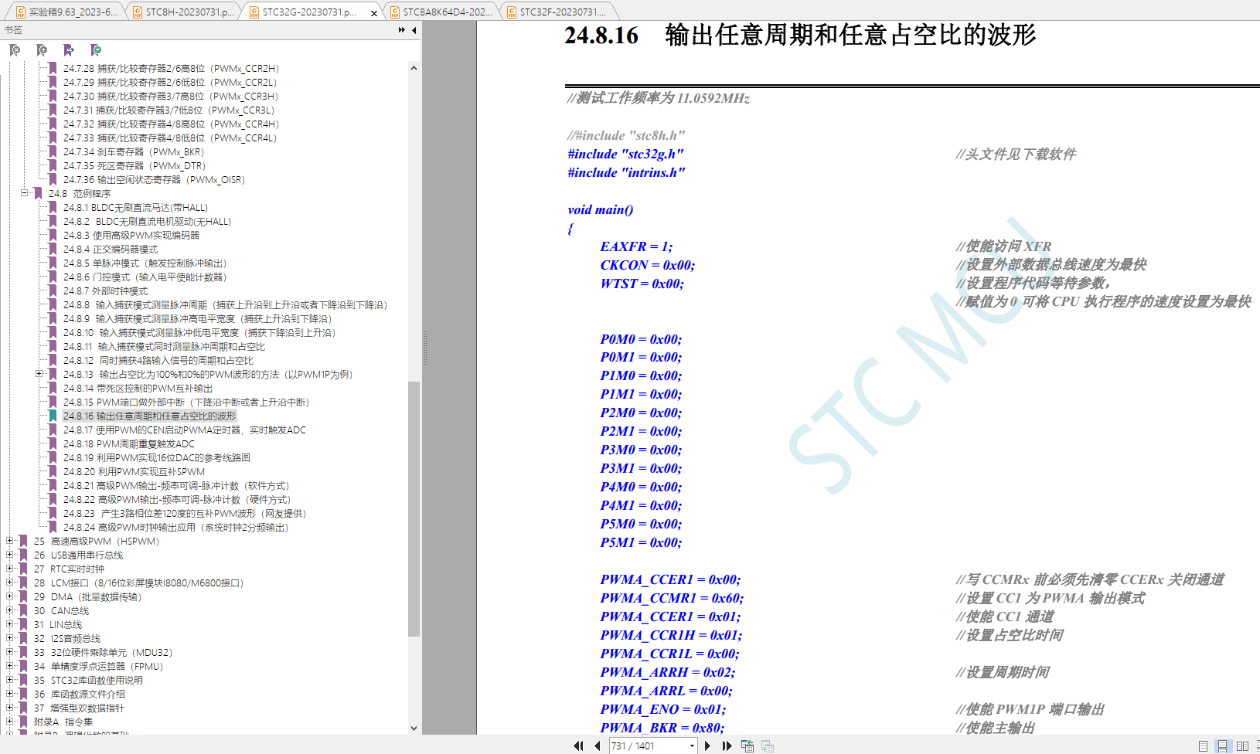This screenshot has height=754, width=1260.
Task: Click bookmark icon beside 30 CAN总线
Action: 23,610
